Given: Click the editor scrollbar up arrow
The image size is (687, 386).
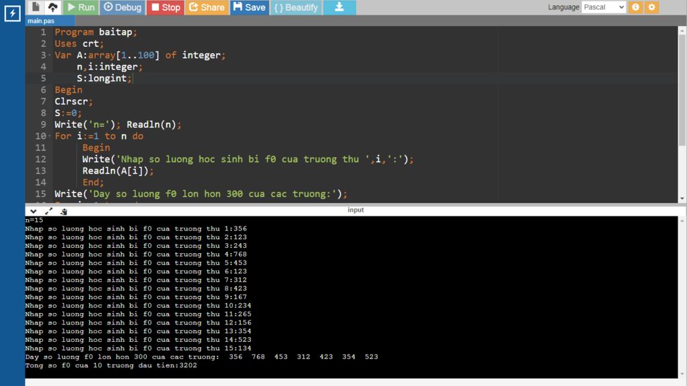Looking at the screenshot, I should [x=682, y=29].
